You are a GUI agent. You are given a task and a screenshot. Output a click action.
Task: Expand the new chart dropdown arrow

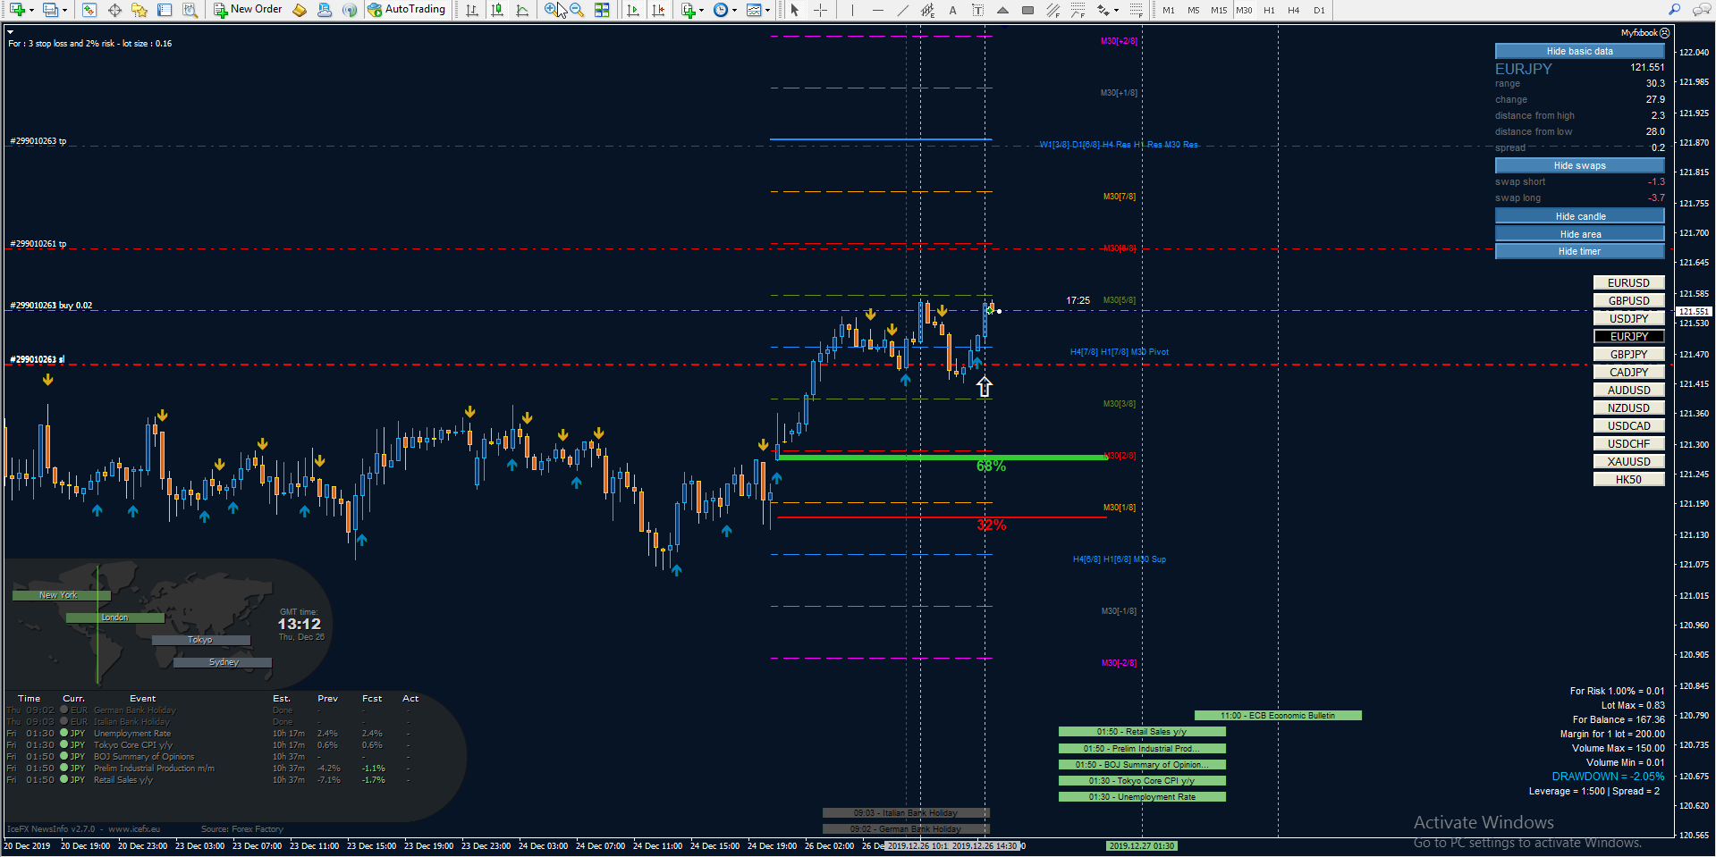tap(31, 10)
